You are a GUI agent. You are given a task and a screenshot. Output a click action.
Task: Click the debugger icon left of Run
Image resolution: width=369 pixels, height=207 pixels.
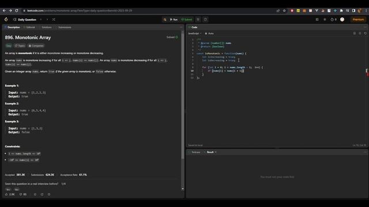coord(165,20)
